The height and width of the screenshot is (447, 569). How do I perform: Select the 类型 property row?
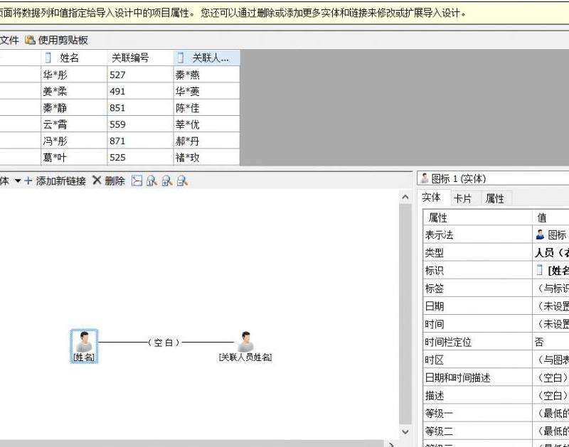tap(496, 253)
